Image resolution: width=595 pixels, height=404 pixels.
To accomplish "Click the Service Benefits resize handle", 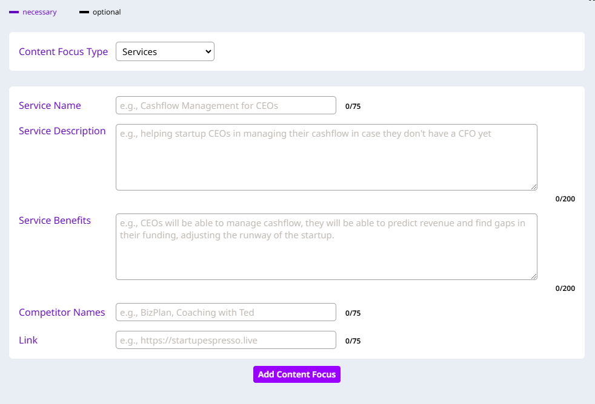I will 534,276.
